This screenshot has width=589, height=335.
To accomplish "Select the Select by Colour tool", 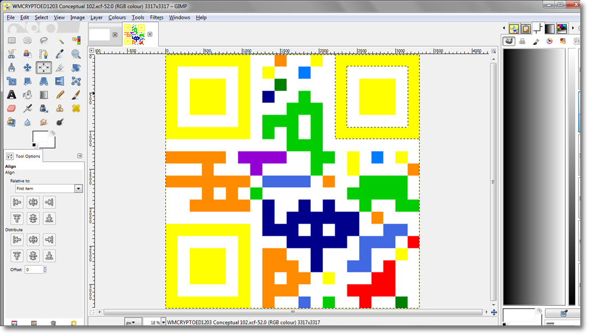I will pyautogui.click(x=76, y=40).
